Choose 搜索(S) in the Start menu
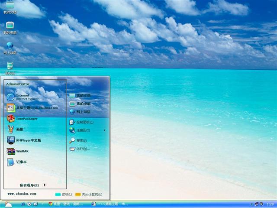Screen dimensions: 277x208 81,140
